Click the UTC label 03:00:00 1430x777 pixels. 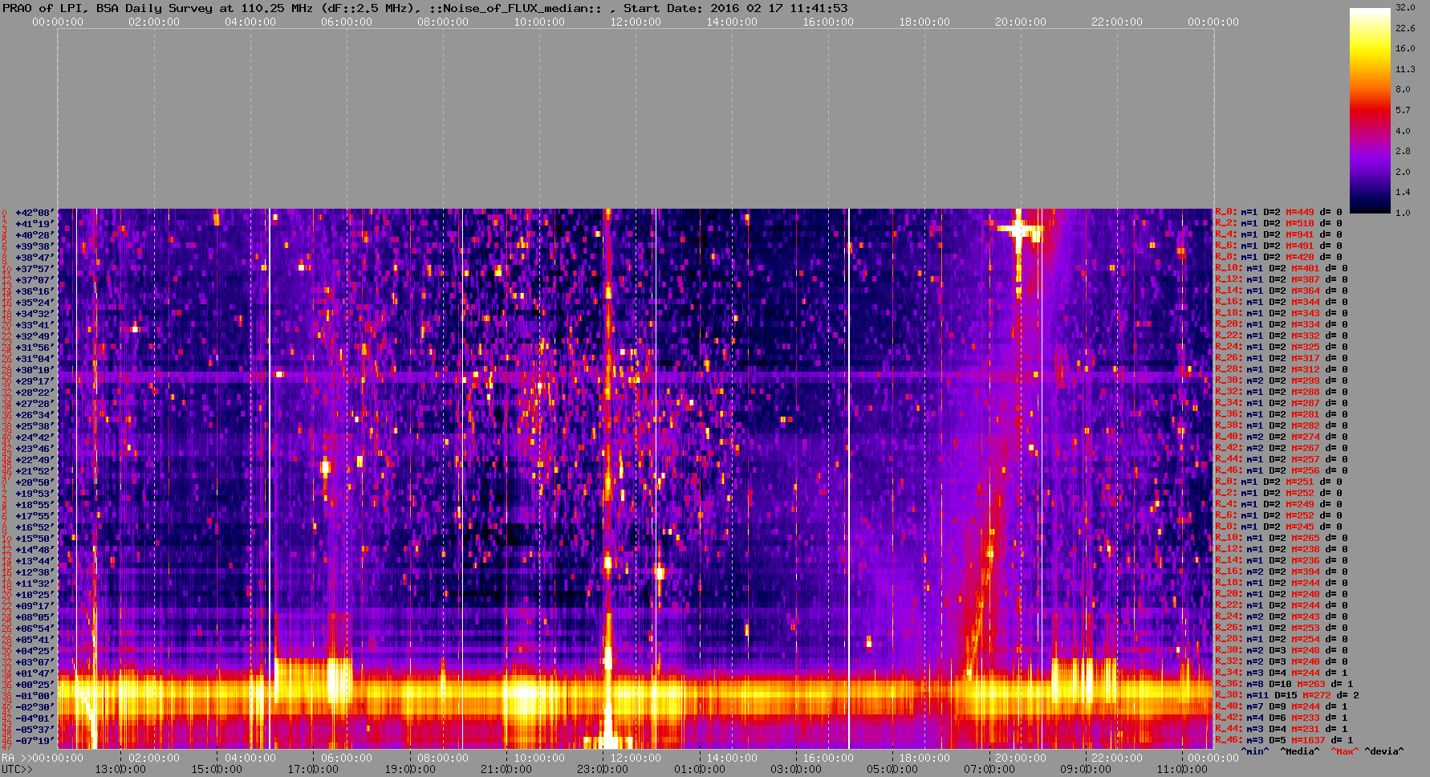[x=796, y=770]
